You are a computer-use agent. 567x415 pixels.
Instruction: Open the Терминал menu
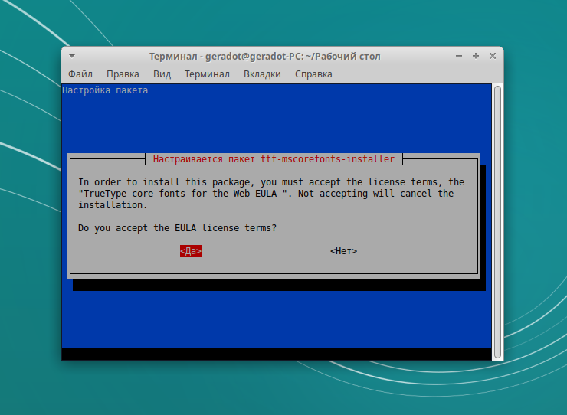207,74
